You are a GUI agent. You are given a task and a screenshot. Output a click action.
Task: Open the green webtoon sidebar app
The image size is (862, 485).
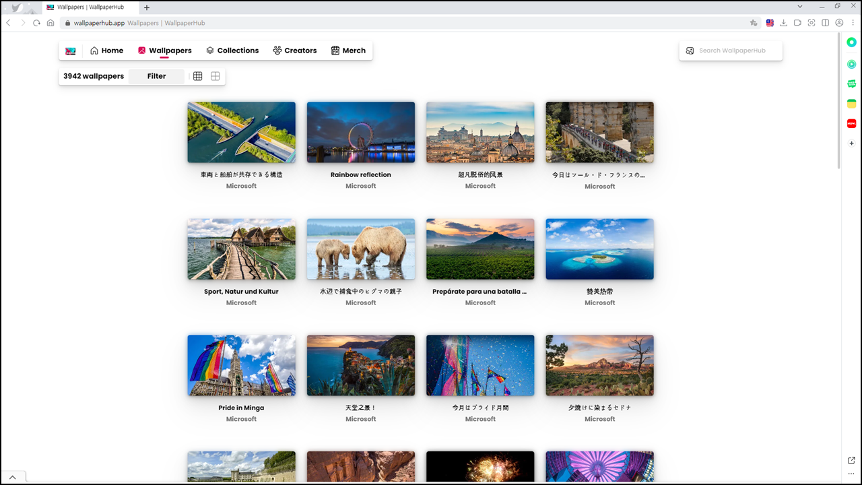pyautogui.click(x=851, y=84)
